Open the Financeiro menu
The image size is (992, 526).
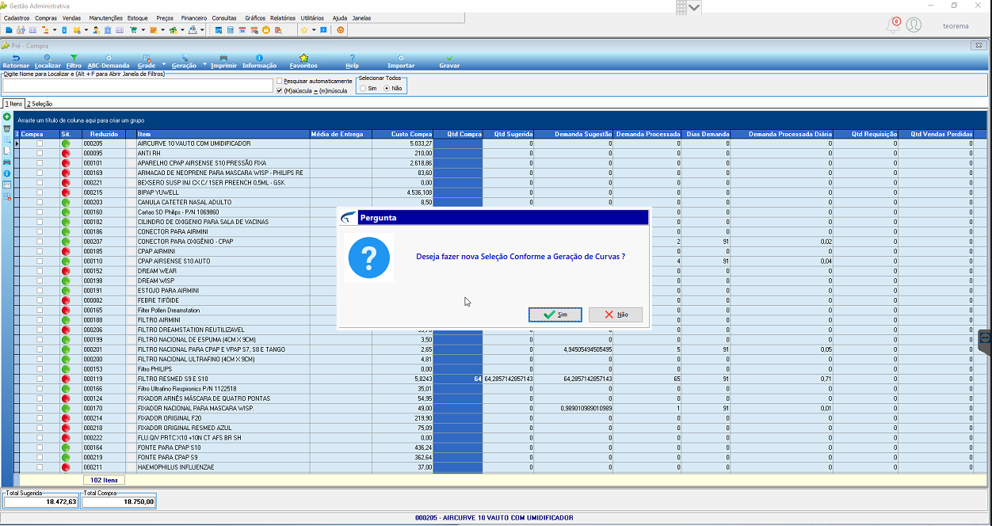point(193,17)
